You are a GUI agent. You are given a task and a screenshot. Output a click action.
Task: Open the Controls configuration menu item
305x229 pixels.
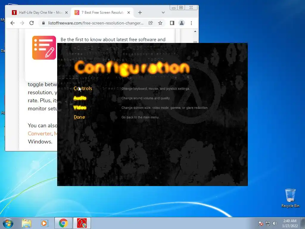(83, 88)
